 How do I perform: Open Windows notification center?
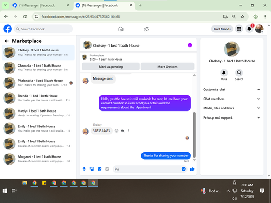point(262,191)
